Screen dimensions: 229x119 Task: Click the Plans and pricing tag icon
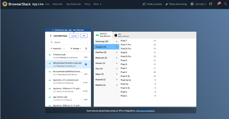click(167, 4)
